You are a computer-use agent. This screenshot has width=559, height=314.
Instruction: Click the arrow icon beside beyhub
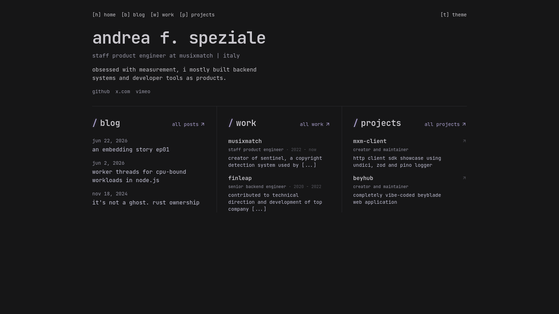point(464,178)
